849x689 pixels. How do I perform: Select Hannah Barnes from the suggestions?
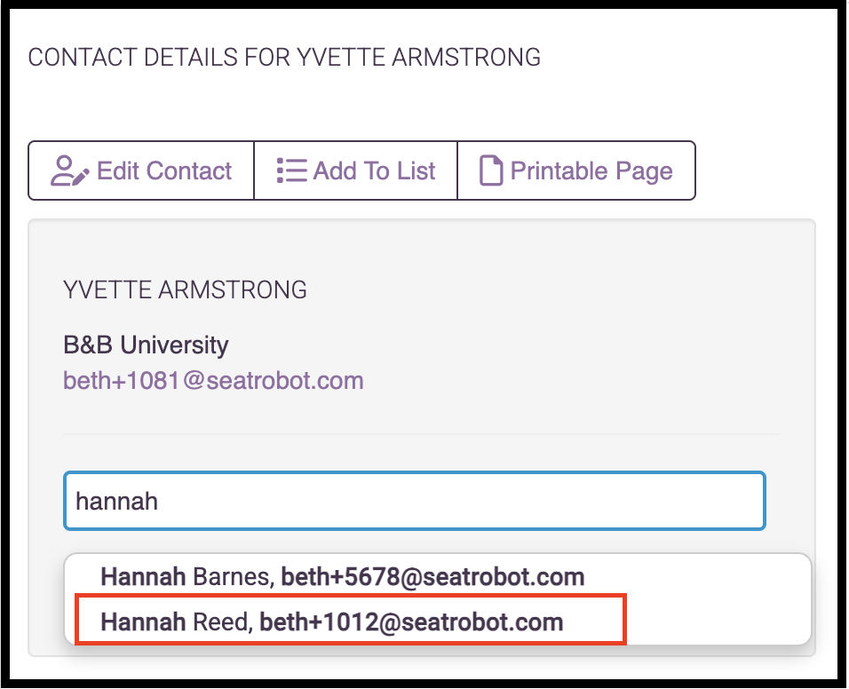point(438,577)
